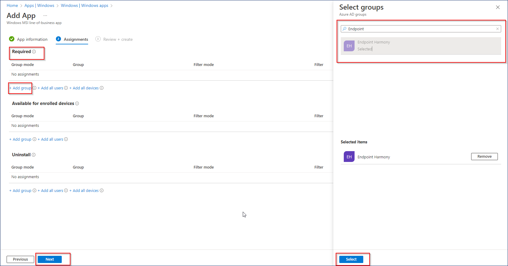Click the Selected items label
The width and height of the screenshot is (508, 266).
click(x=354, y=142)
